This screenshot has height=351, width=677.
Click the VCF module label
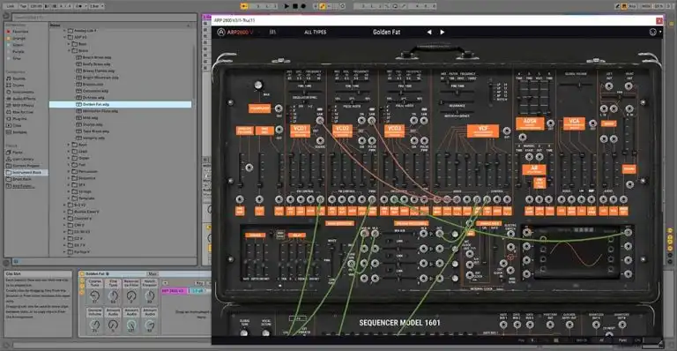click(483, 131)
